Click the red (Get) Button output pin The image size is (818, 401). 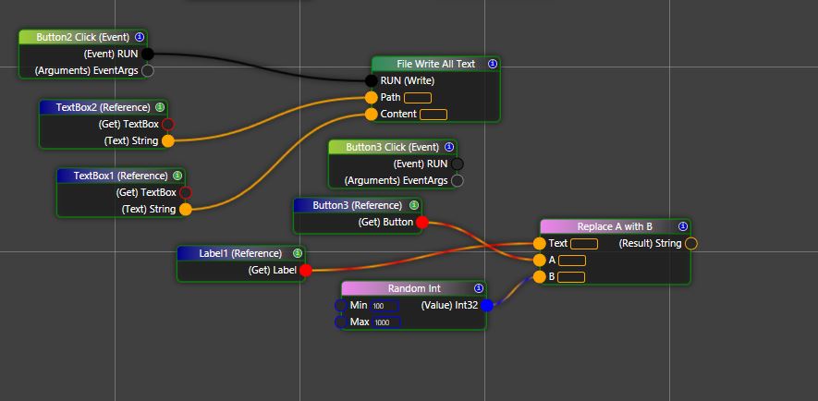(x=422, y=222)
